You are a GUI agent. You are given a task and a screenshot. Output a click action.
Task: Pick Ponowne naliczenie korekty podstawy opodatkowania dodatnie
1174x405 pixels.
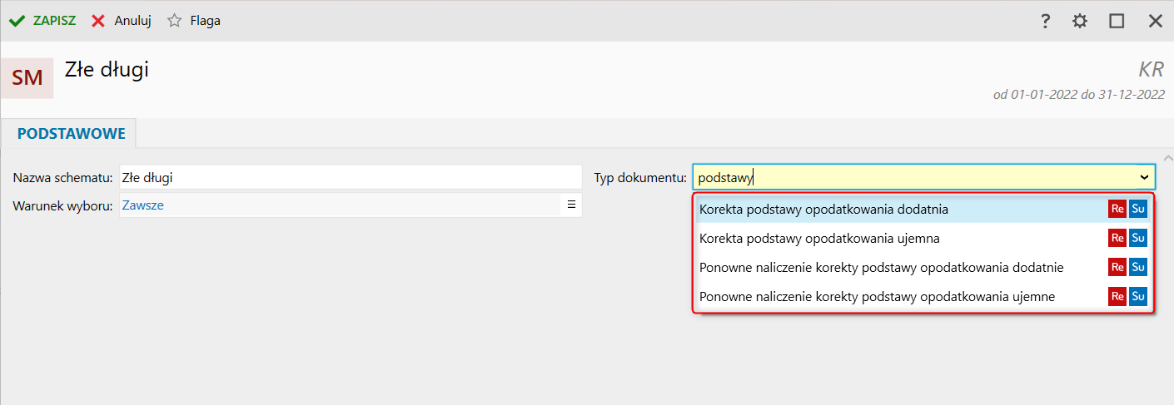(881, 268)
